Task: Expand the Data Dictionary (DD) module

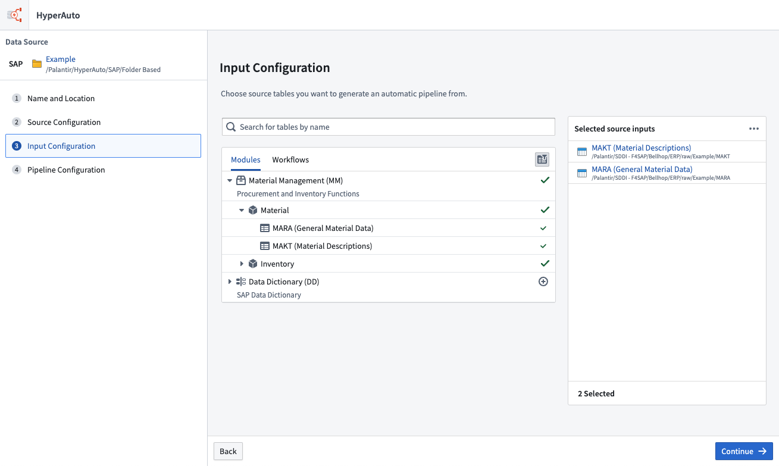Action: [230, 282]
